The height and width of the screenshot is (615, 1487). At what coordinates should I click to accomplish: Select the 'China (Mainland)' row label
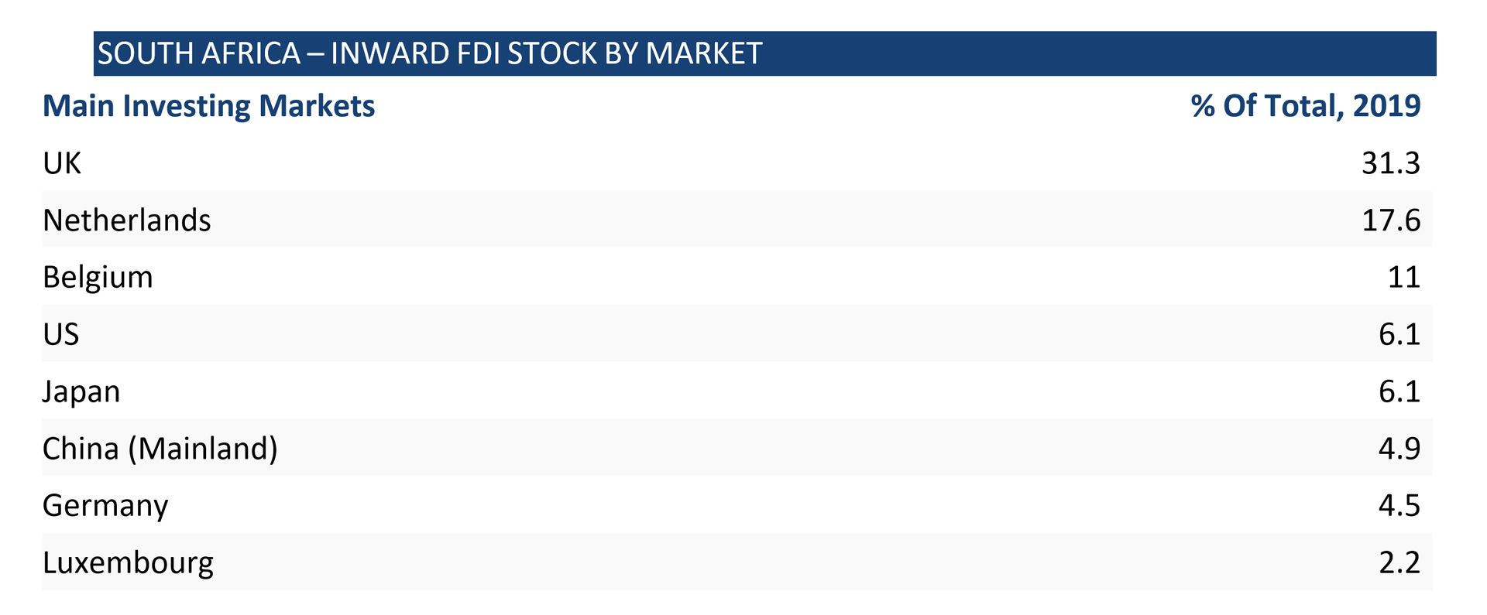click(x=160, y=449)
